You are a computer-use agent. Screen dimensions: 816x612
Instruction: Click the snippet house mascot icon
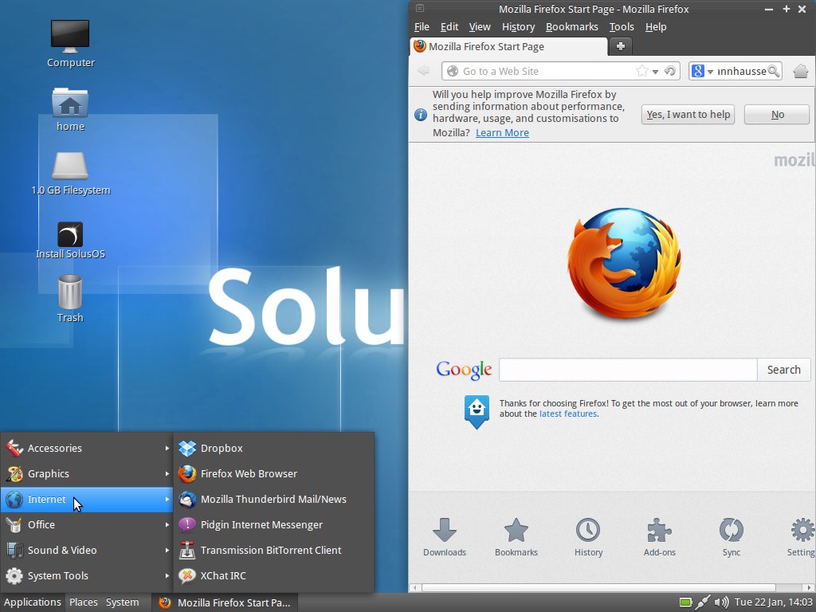coord(477,411)
